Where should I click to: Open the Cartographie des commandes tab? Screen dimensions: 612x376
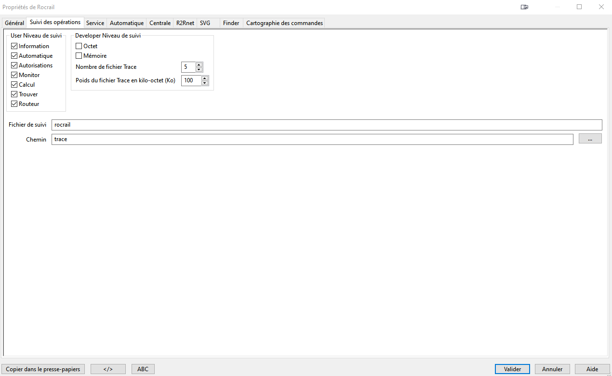[x=284, y=23]
